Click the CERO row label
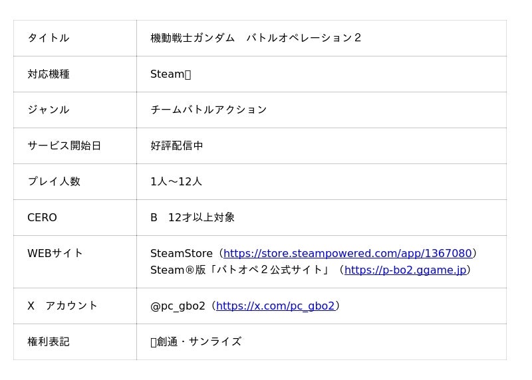 tap(42, 218)
